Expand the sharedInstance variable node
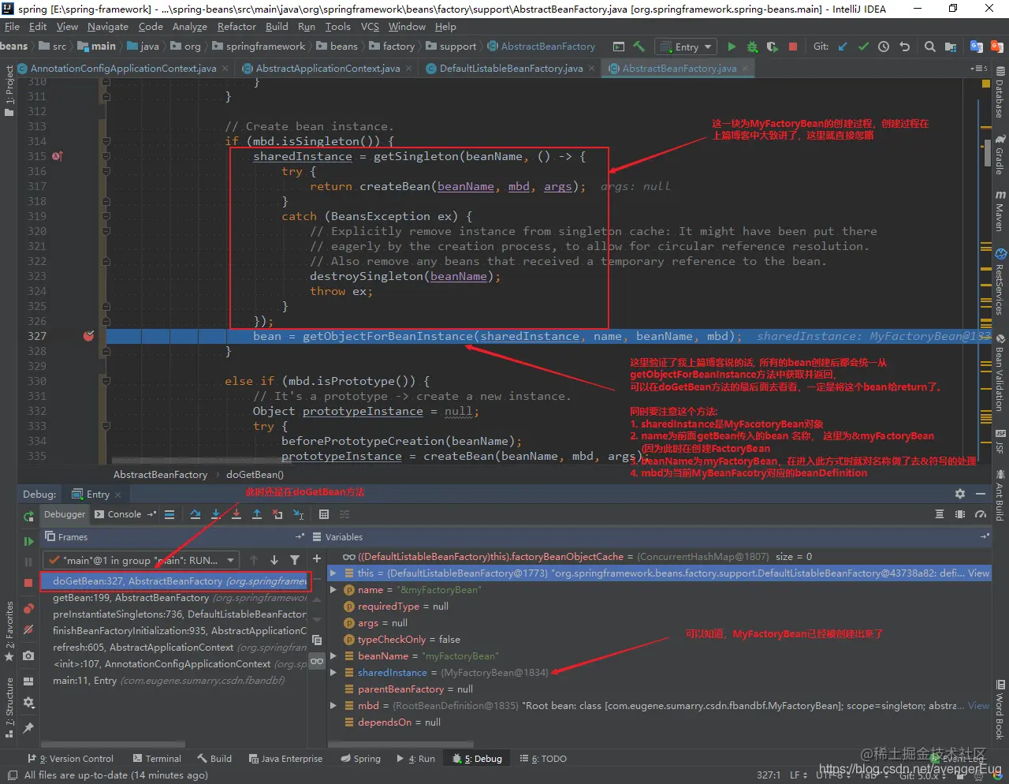This screenshot has height=784, width=1009. click(333, 673)
